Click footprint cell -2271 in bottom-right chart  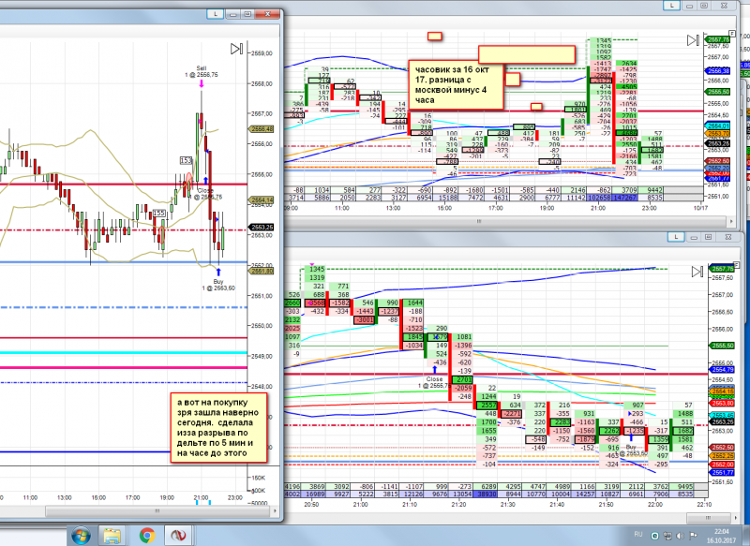(x=512, y=413)
